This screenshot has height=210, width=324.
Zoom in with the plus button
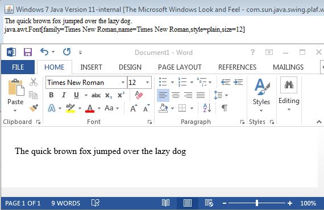[290, 203]
